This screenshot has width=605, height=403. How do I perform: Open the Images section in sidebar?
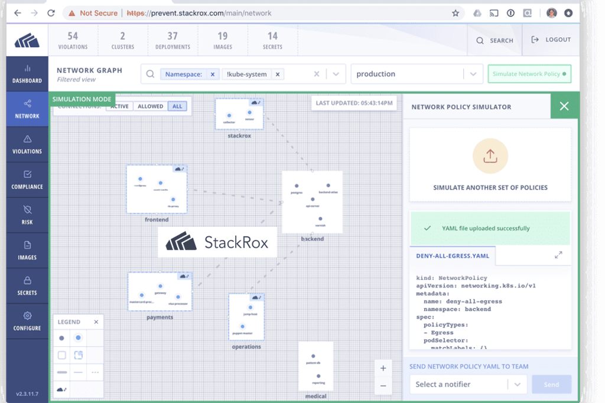tap(27, 251)
